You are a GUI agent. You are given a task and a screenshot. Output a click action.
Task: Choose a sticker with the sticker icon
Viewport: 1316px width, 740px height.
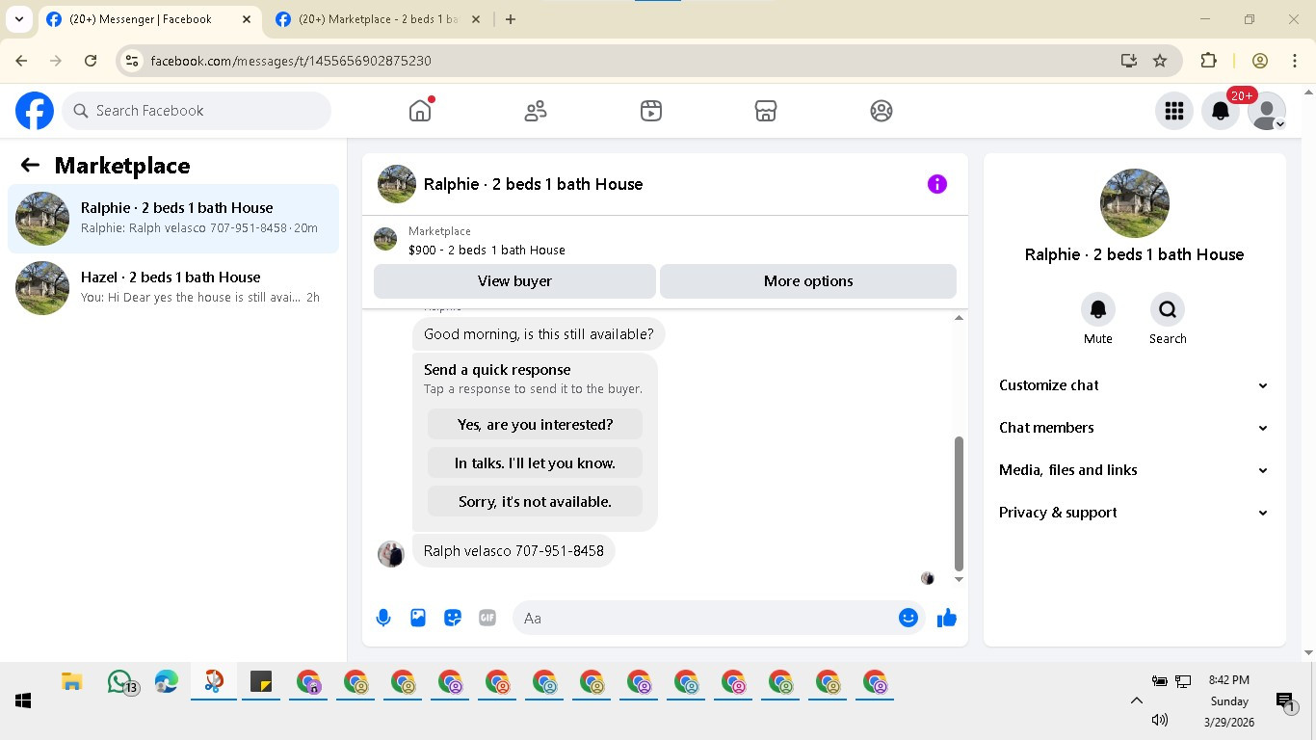453,619
